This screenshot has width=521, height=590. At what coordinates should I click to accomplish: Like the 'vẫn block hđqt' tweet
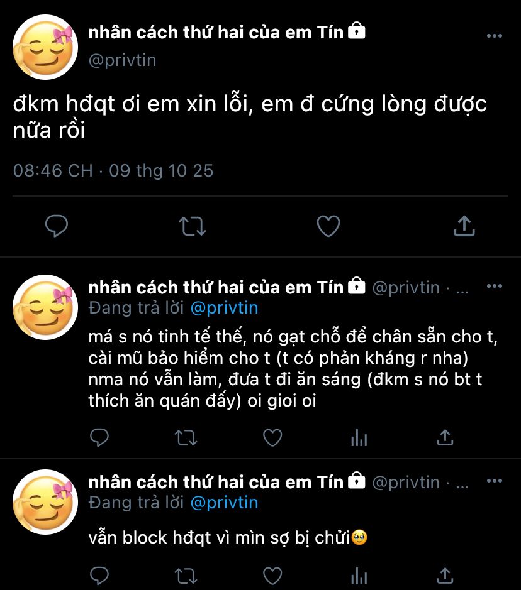[272, 575]
